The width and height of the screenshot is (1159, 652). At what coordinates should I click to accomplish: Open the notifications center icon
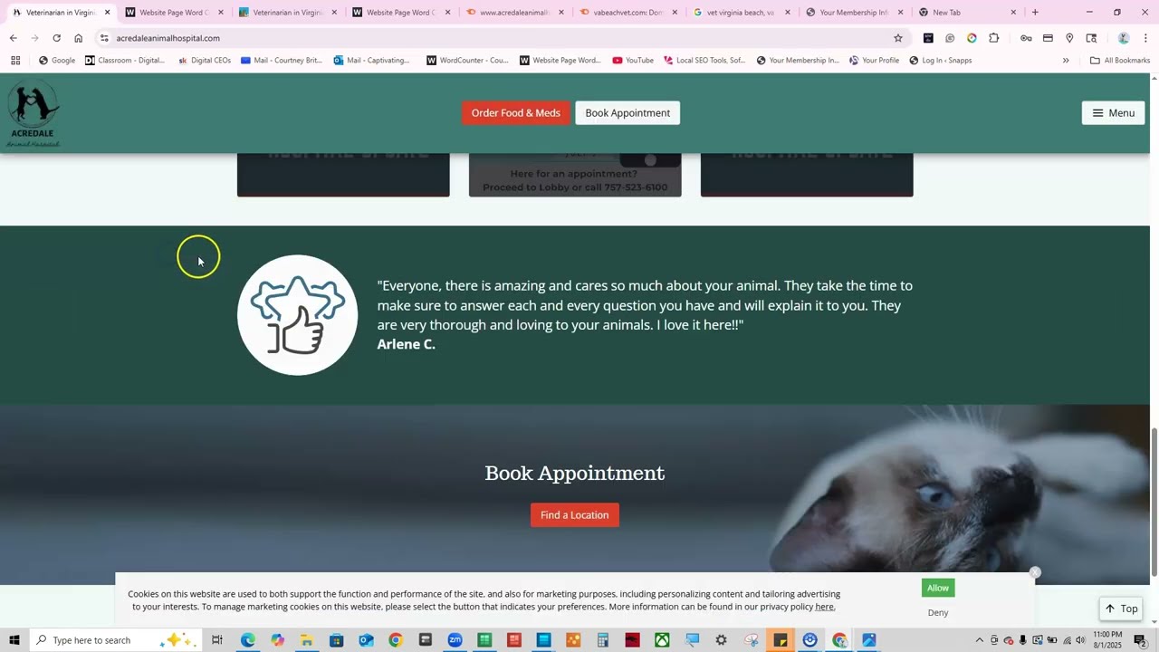pos(1140,640)
